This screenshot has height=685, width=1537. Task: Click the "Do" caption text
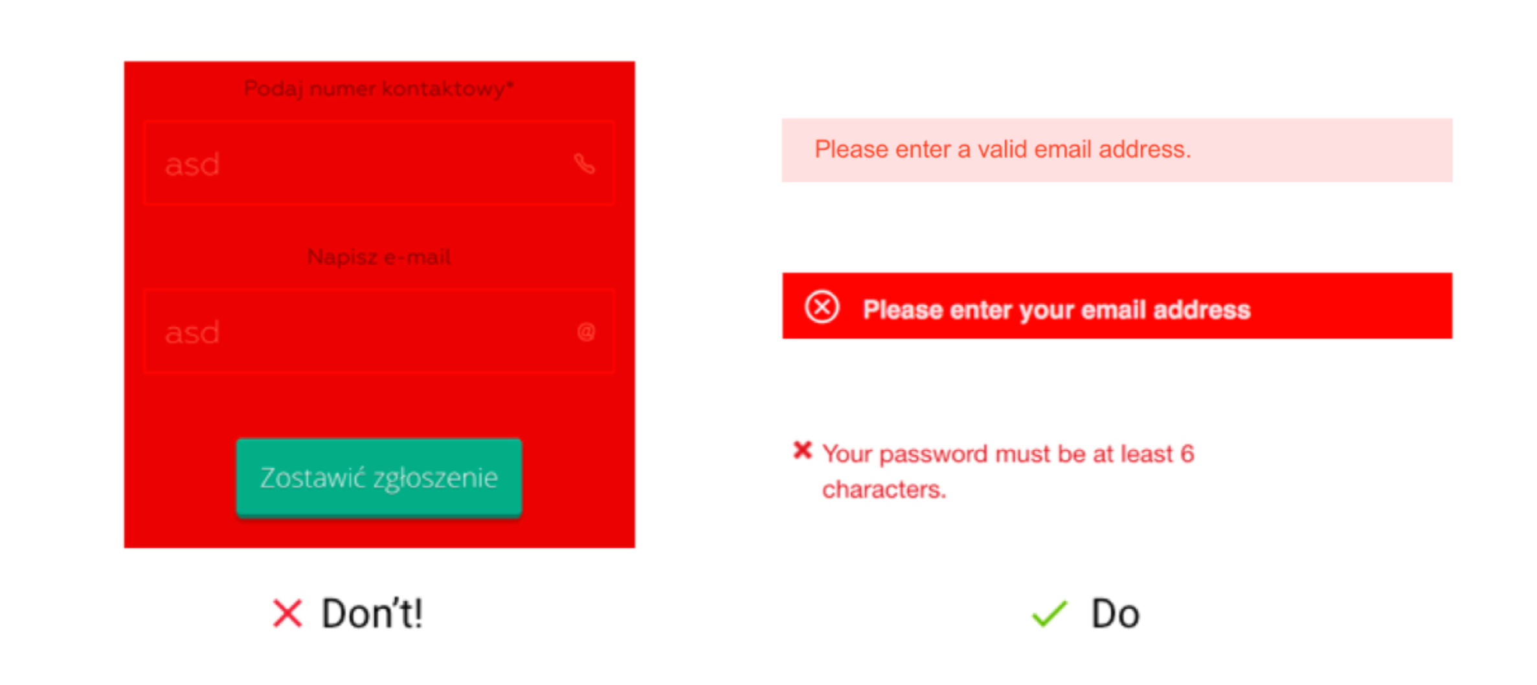(x=1115, y=613)
